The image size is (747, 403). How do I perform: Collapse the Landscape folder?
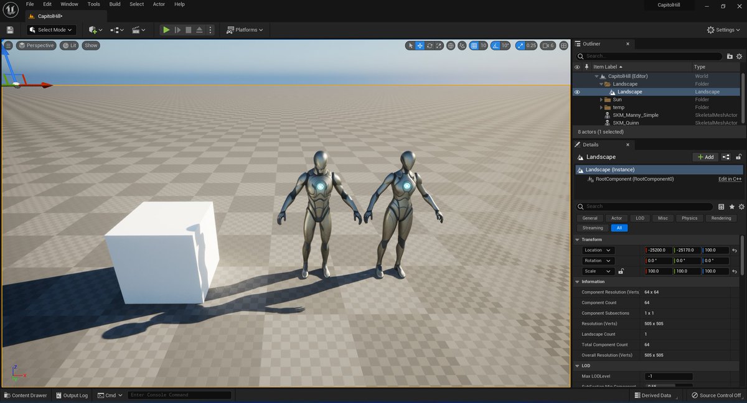pos(601,84)
